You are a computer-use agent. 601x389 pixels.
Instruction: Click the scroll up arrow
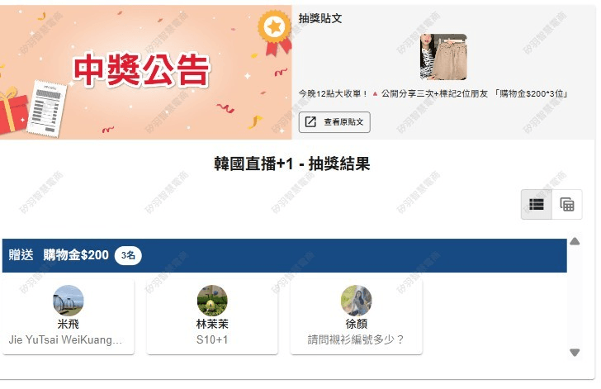click(575, 242)
